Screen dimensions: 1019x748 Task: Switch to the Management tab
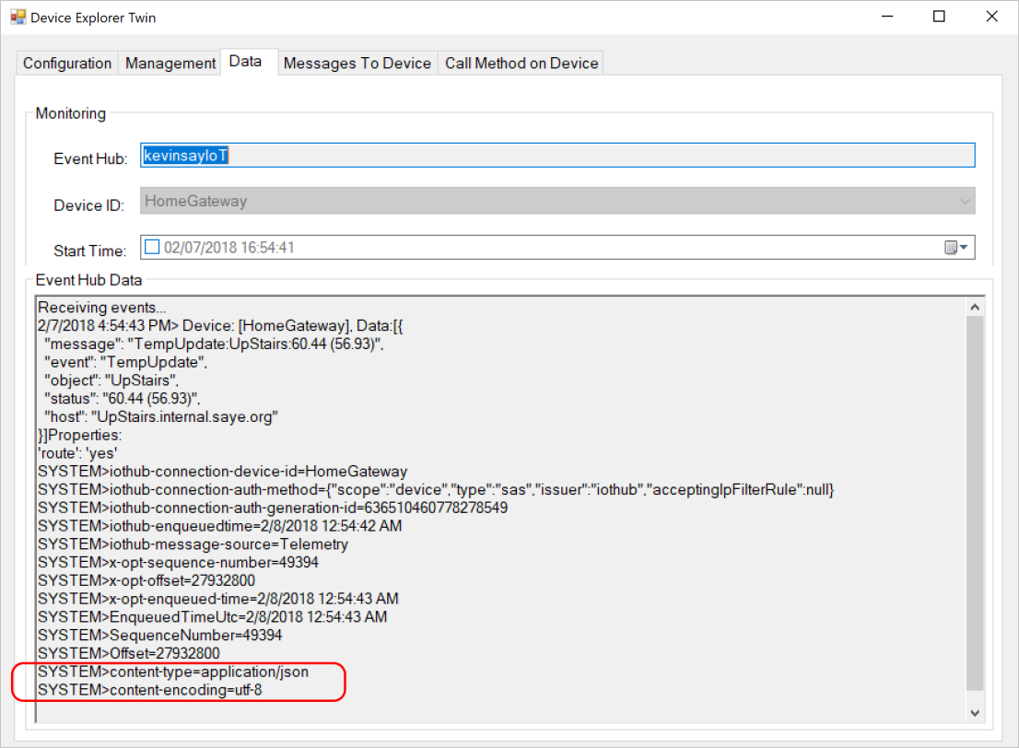click(x=170, y=63)
